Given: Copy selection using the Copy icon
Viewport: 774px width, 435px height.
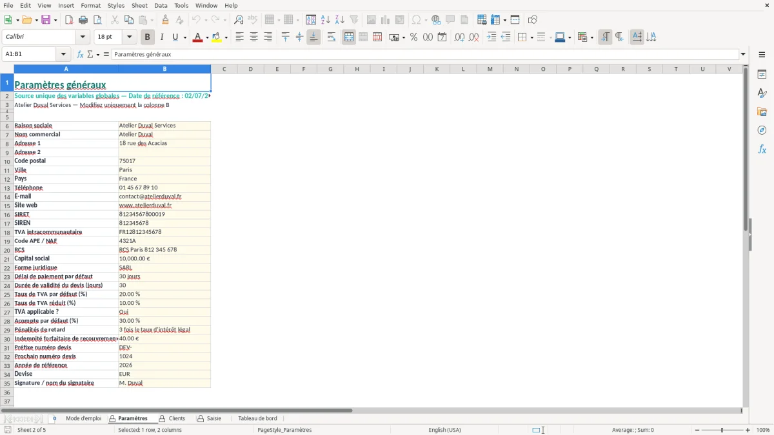Looking at the screenshot, I should pos(128,20).
